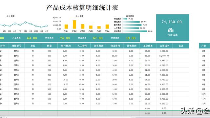Select the 产品1 bar in column chart
Screen dimensions: 210x118
coord(66,27)
